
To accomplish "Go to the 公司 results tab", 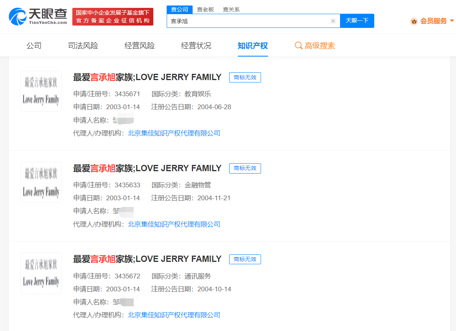I will 34,46.
